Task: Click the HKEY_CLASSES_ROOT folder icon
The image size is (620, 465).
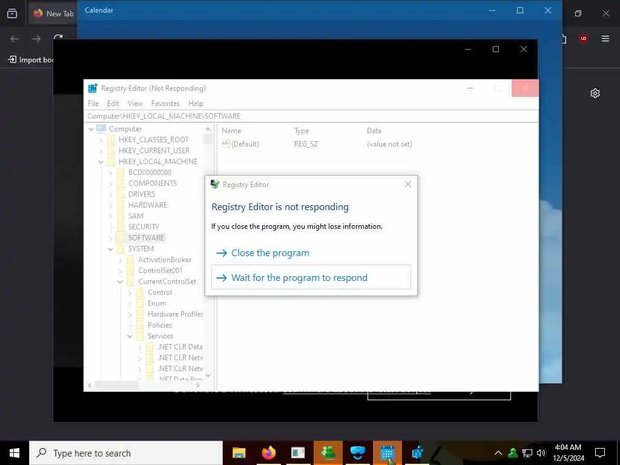Action: [x=111, y=140]
